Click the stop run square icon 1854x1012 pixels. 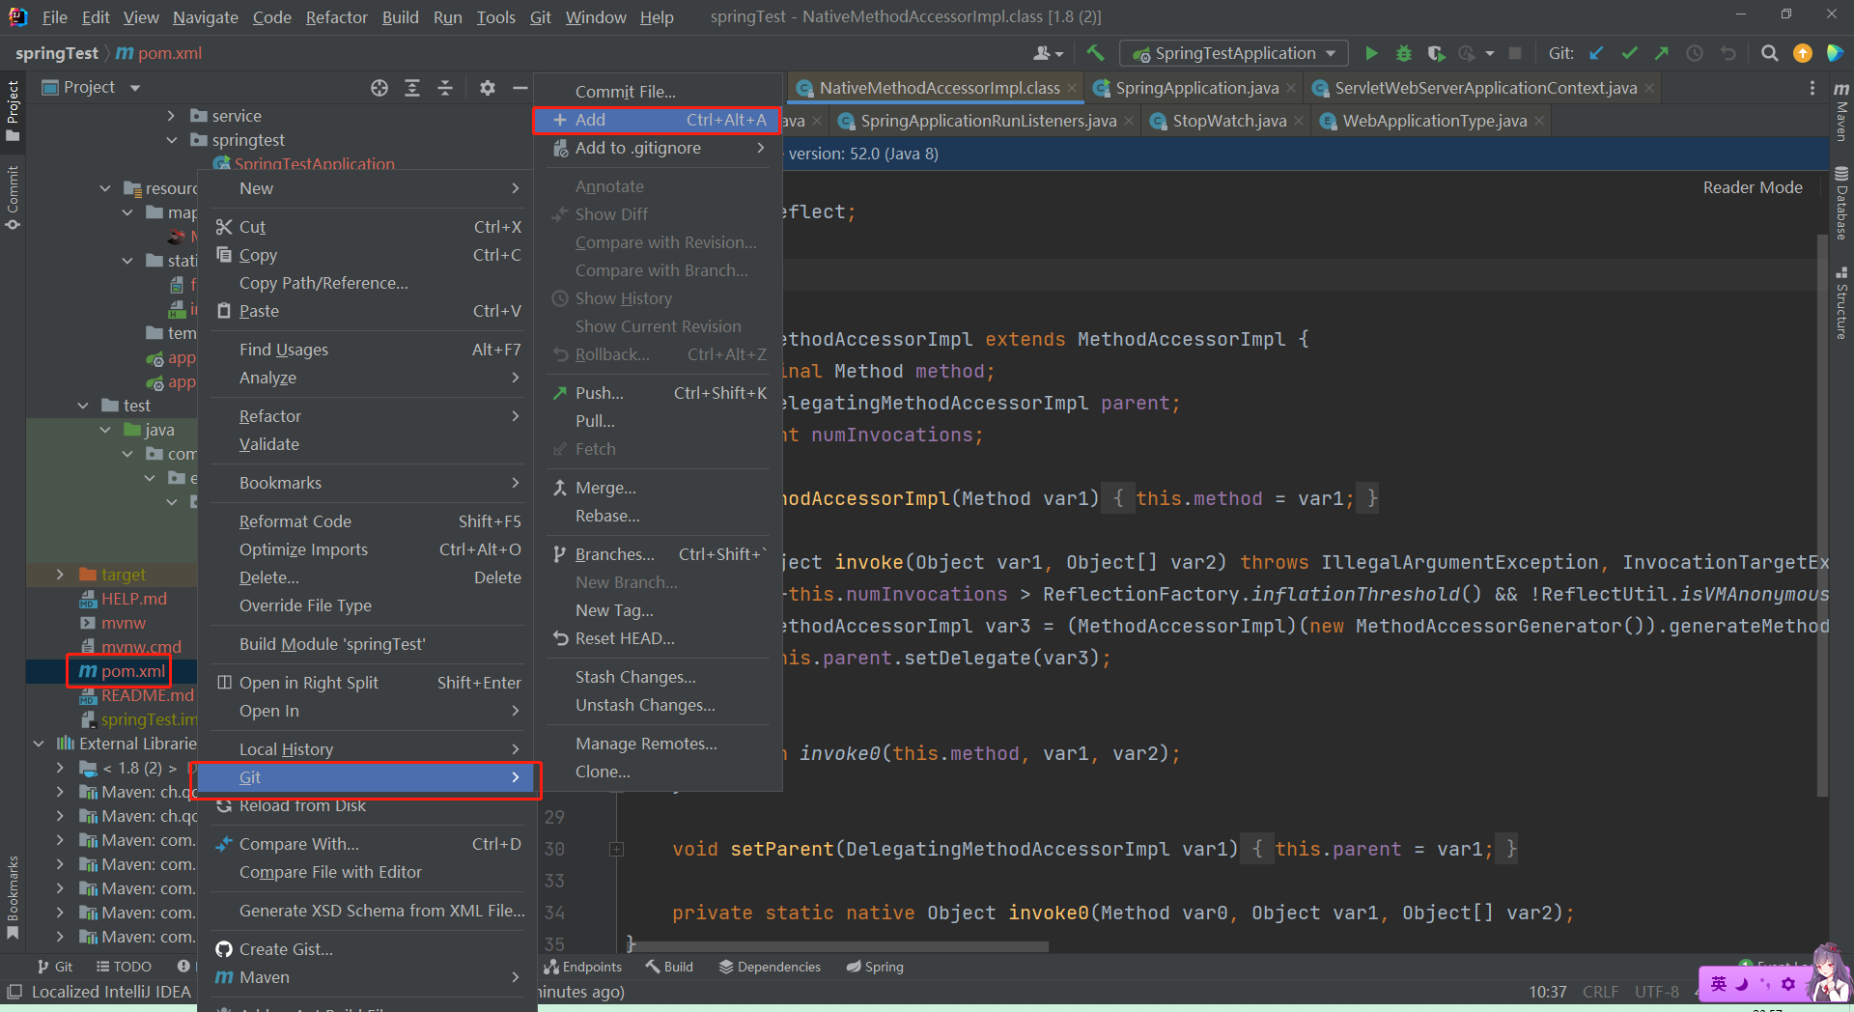(x=1515, y=53)
